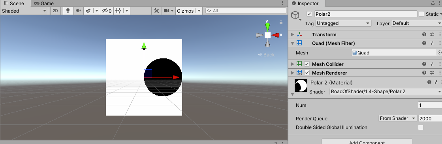This screenshot has height=144, width=442.
Task: Toggle 2D view mode in Scene toolbar
Action: [55, 11]
